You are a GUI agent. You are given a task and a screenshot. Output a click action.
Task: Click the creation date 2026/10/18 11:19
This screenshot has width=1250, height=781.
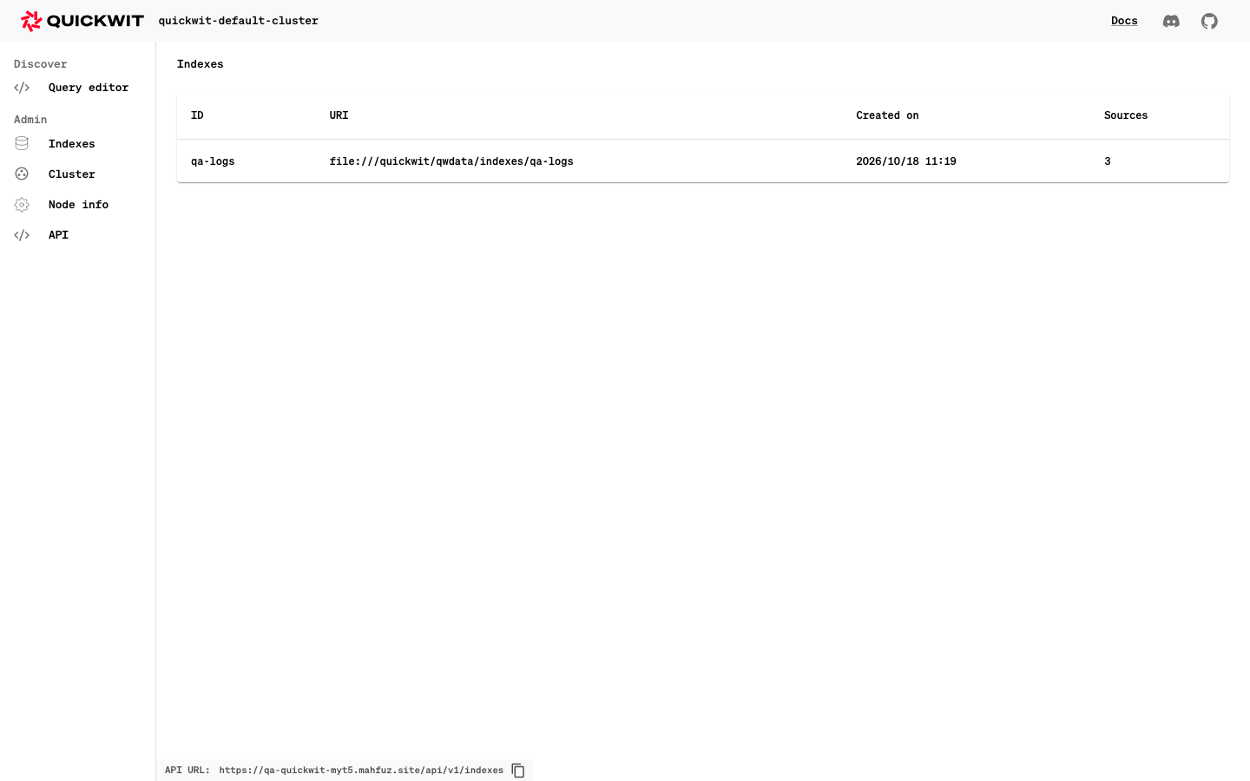[x=906, y=161]
